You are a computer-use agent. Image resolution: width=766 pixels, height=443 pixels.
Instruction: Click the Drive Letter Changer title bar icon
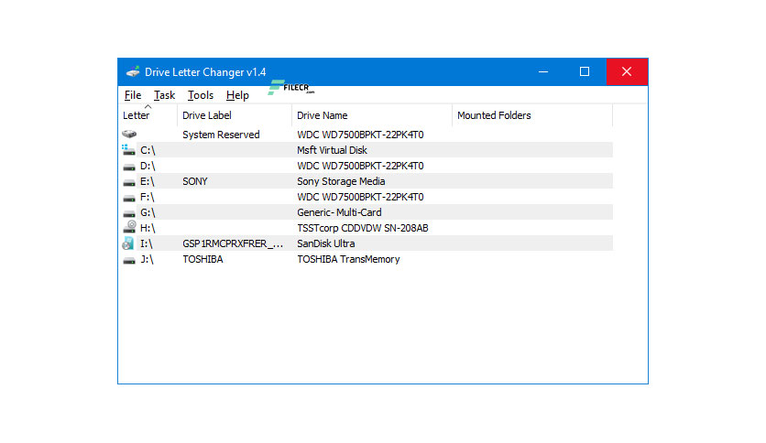[x=132, y=71]
